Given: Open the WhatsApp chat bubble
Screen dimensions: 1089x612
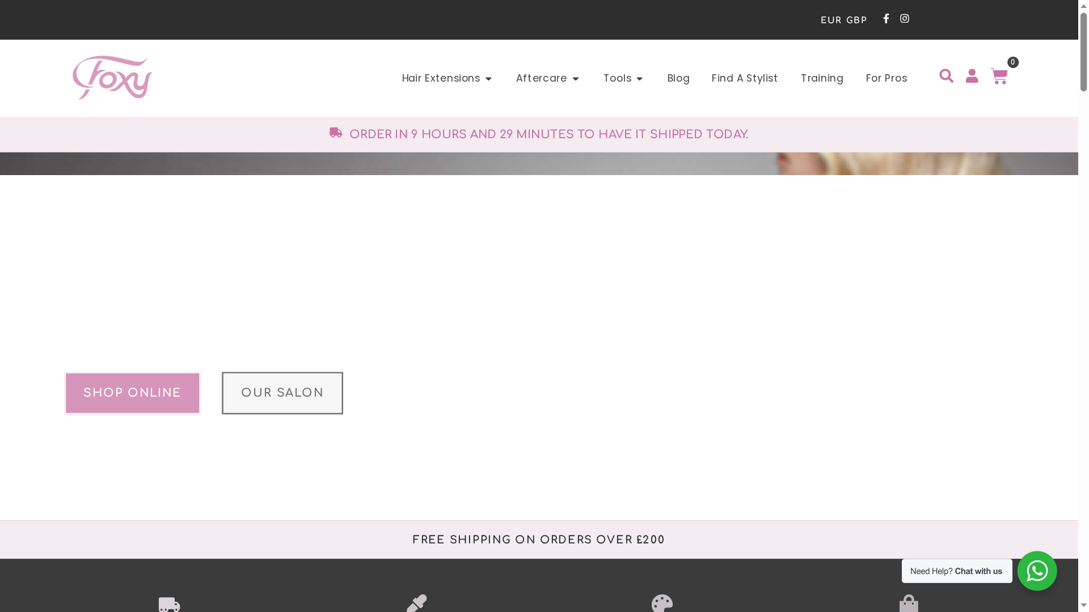Looking at the screenshot, I should [1037, 571].
